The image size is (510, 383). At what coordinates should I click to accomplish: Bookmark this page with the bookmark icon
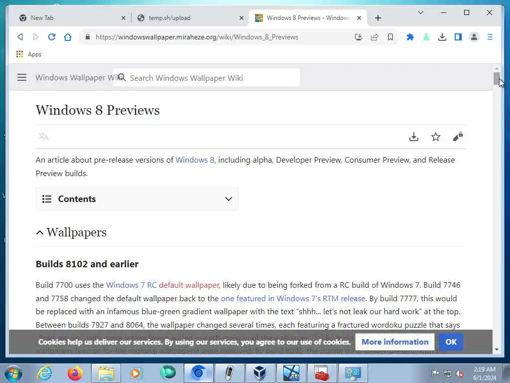pyautogui.click(x=390, y=37)
